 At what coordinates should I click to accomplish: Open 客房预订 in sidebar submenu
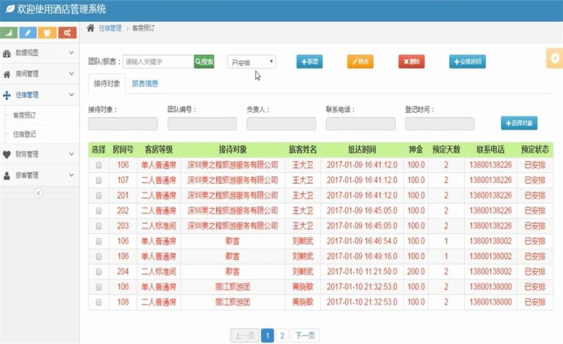pyautogui.click(x=24, y=115)
